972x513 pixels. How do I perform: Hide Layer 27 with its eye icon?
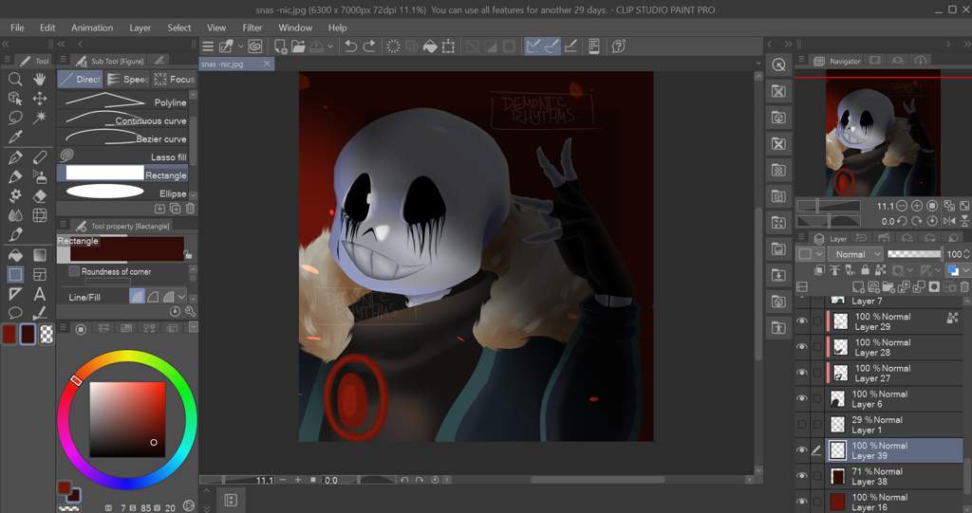click(801, 373)
